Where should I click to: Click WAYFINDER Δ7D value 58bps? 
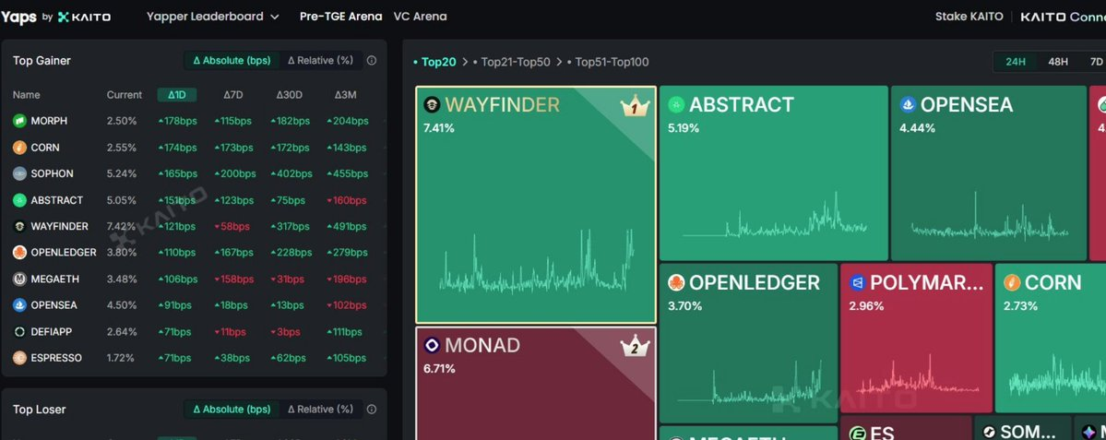(232, 226)
